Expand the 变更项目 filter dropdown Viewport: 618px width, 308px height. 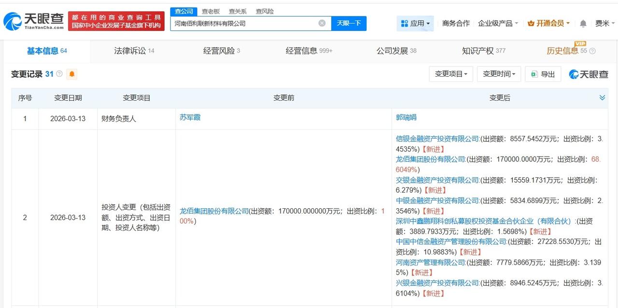pyautogui.click(x=450, y=74)
